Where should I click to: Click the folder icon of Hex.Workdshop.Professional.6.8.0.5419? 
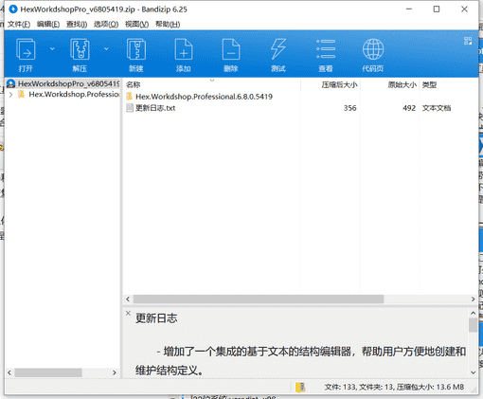click(x=130, y=97)
